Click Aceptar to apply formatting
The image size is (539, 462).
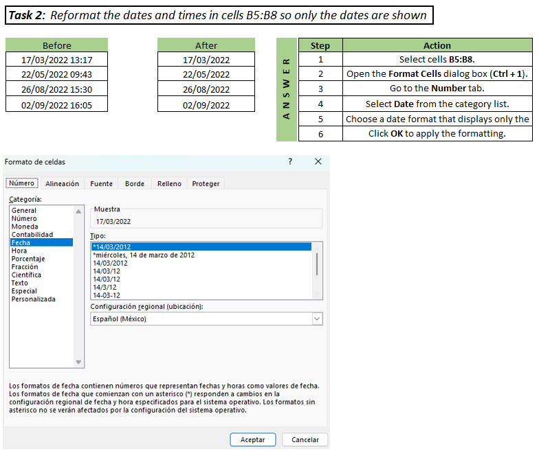(x=253, y=439)
